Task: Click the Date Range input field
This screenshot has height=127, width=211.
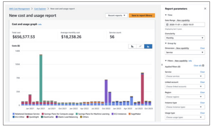Action: (x=185, y=25)
